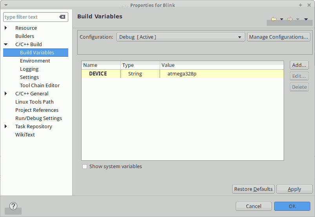
Task: Click the plus maximize icon in title bar
Action: click(300, 5)
